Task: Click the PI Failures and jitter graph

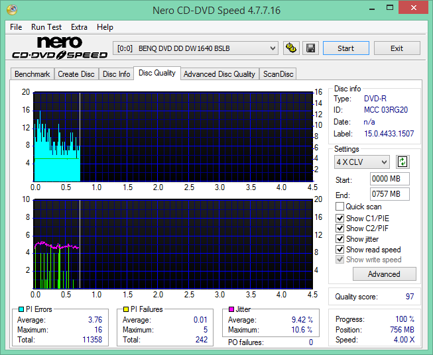Action: tap(173, 244)
